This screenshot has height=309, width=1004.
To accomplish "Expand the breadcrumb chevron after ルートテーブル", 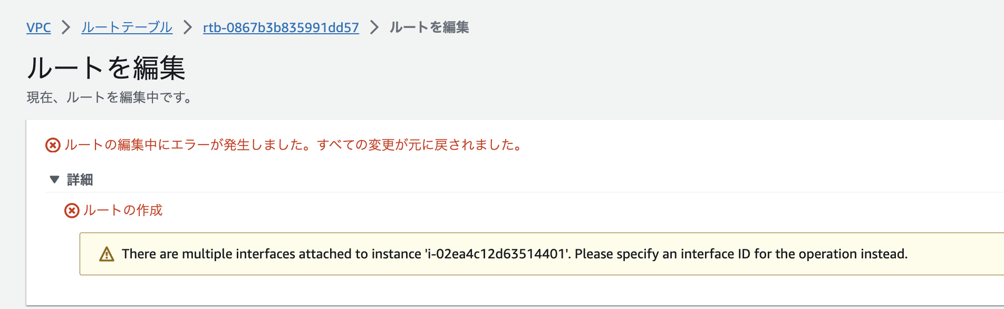I will click(188, 27).
